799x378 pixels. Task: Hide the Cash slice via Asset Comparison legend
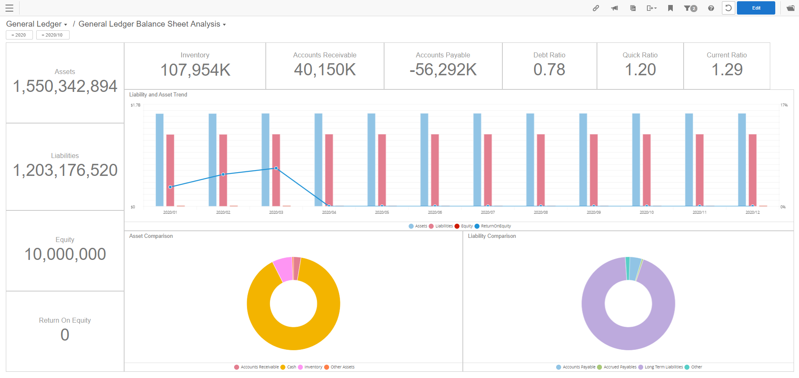(290, 367)
